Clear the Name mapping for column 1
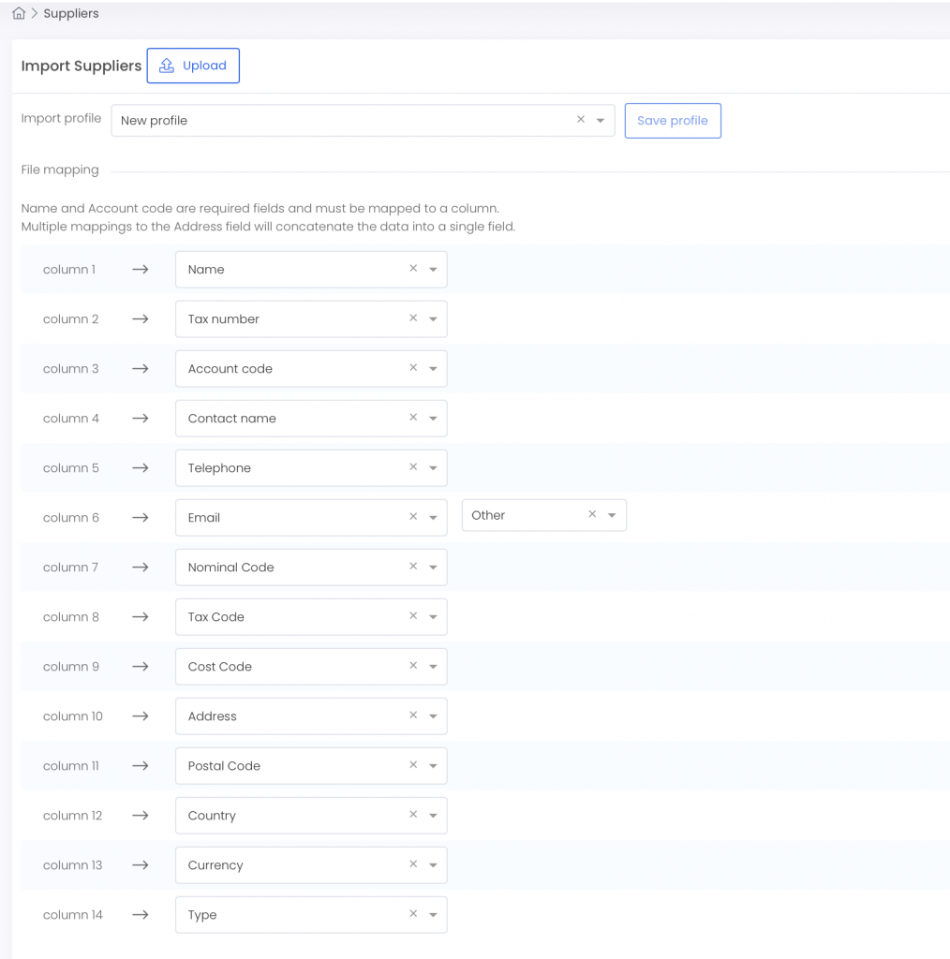Viewport: 950px width, 959px height. [x=413, y=269]
